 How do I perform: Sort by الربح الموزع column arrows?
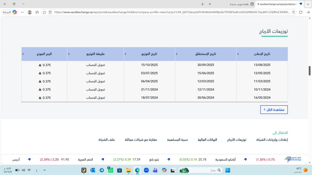23,54
